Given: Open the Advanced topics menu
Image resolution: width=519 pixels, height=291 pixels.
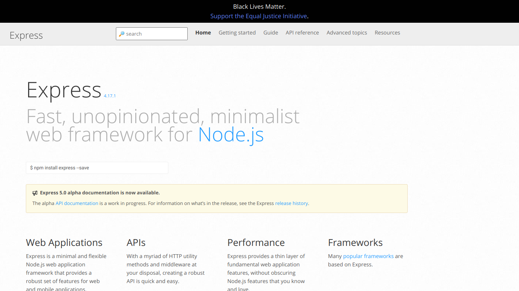Looking at the screenshot, I should pos(347,33).
